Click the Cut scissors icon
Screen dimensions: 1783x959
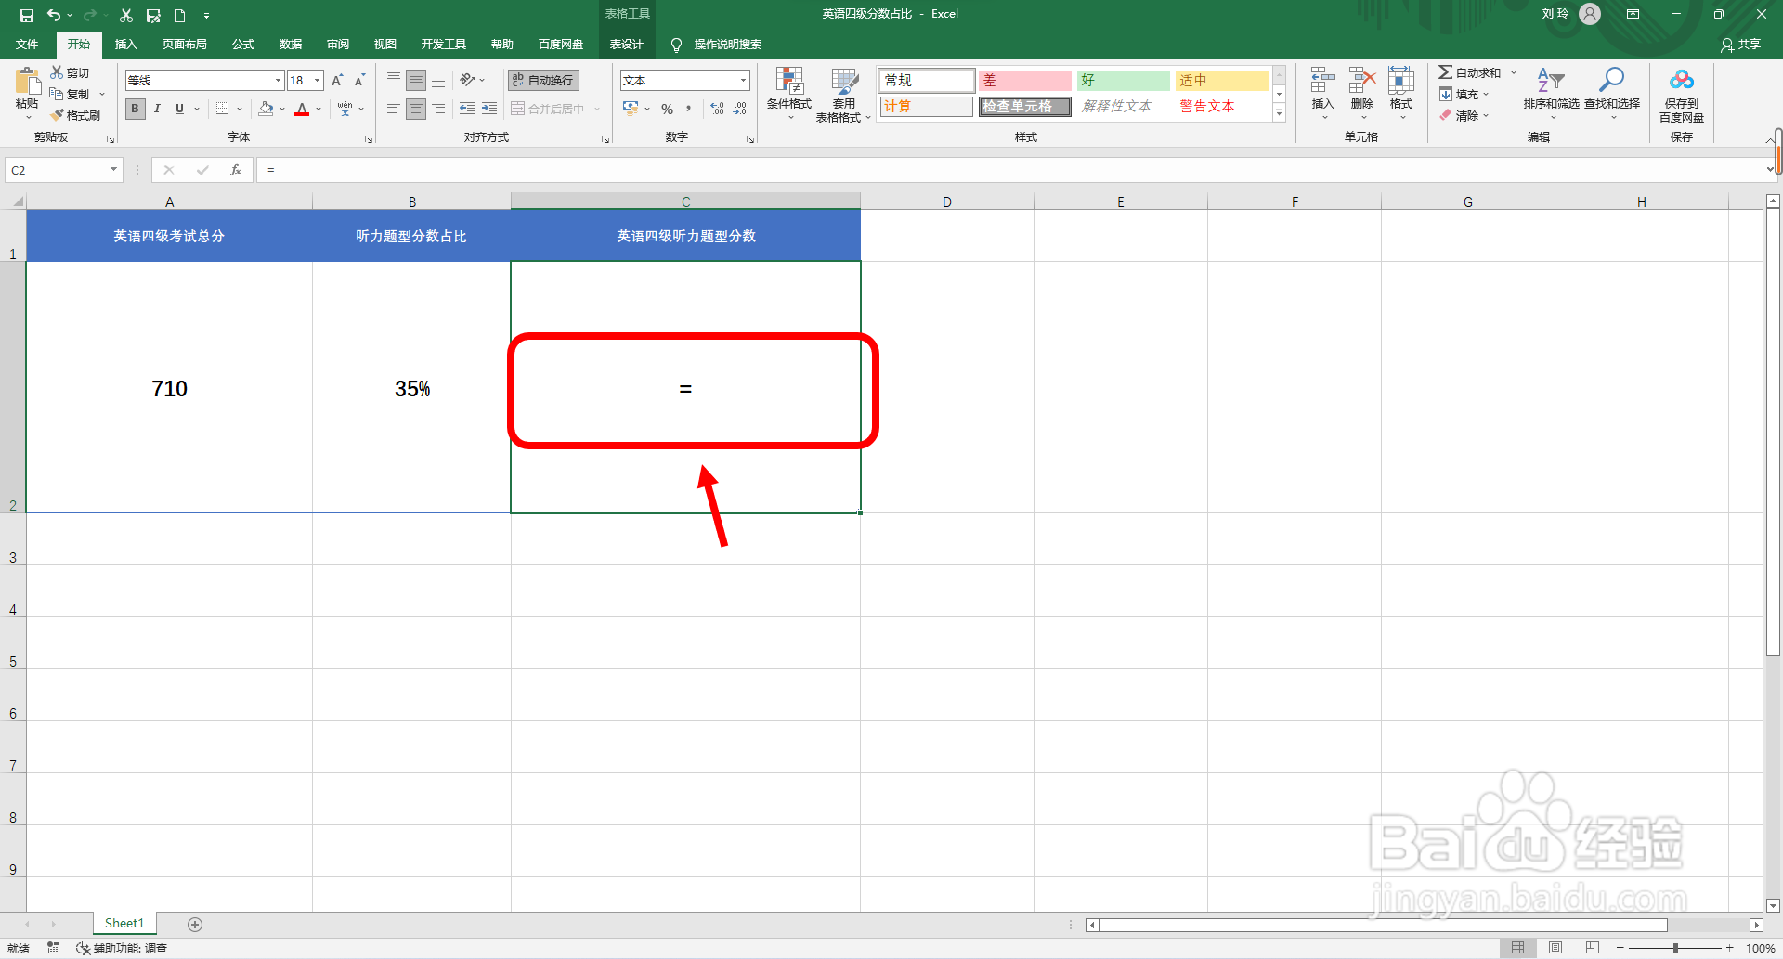tap(57, 72)
